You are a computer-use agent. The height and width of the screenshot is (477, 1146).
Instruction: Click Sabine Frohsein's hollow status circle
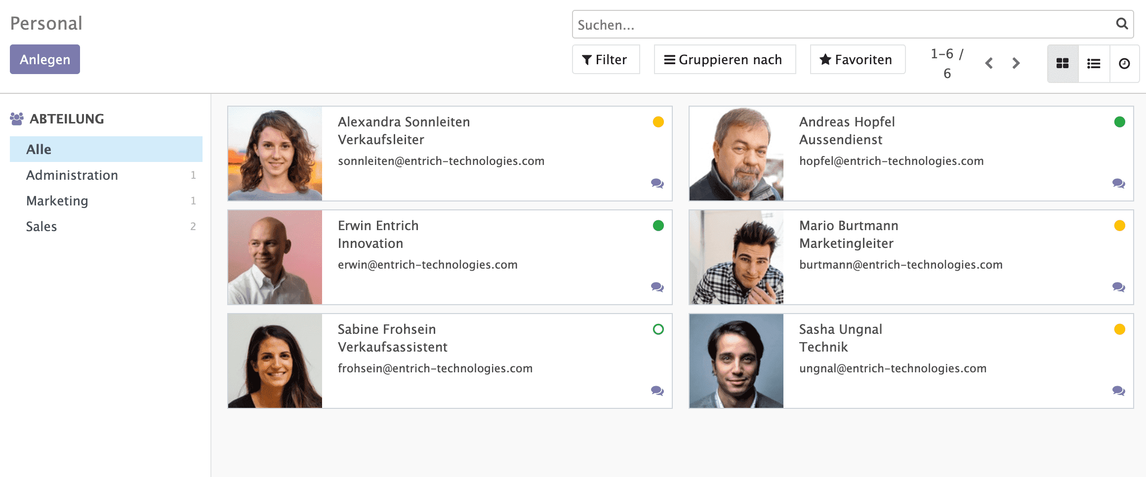[658, 329]
